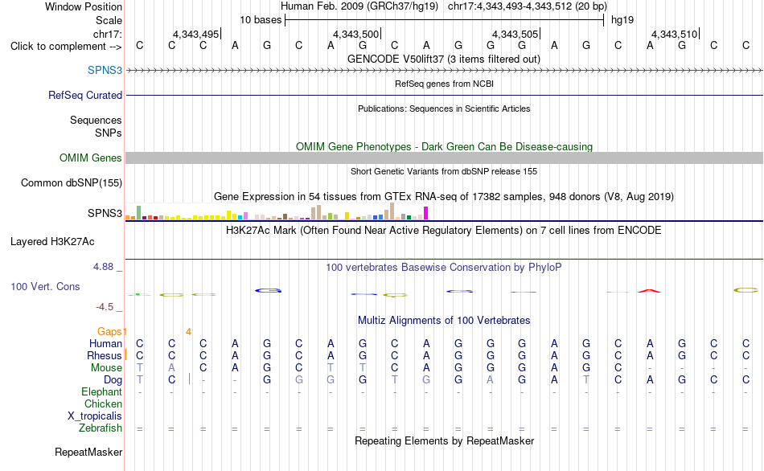The image size is (764, 471).
Task: Click '100 vertebrates Basewise Conservation by PhyloP' title
Action: pos(444,267)
